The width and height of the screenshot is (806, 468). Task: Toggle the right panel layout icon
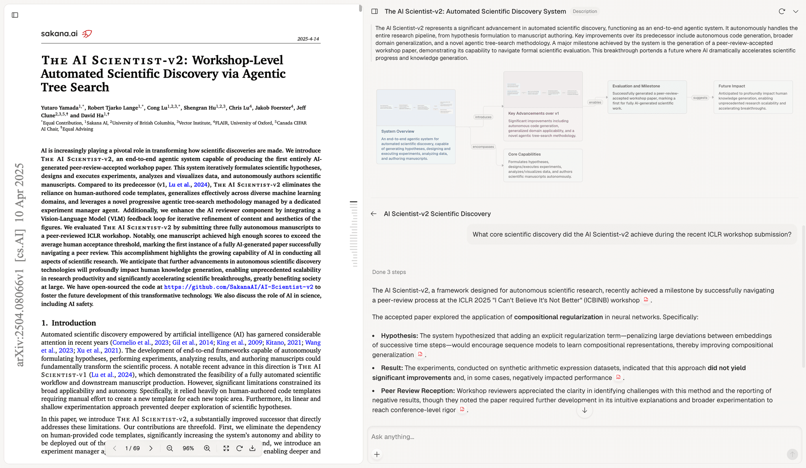click(375, 11)
